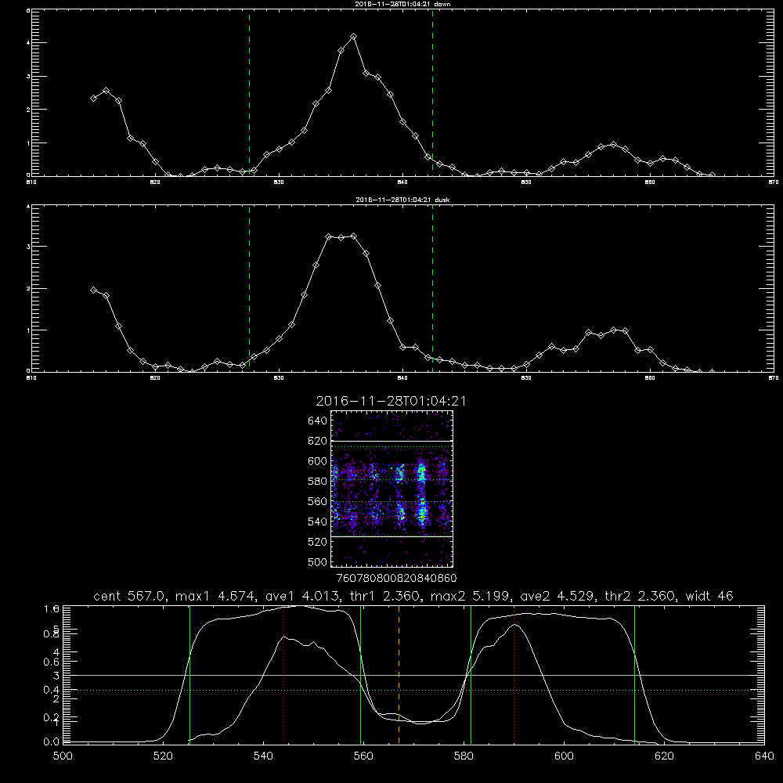Click the 580 label on the bottom plot x-axis

[464, 756]
